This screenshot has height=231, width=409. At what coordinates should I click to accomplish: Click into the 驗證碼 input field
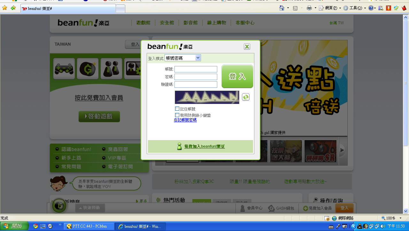tap(196, 85)
